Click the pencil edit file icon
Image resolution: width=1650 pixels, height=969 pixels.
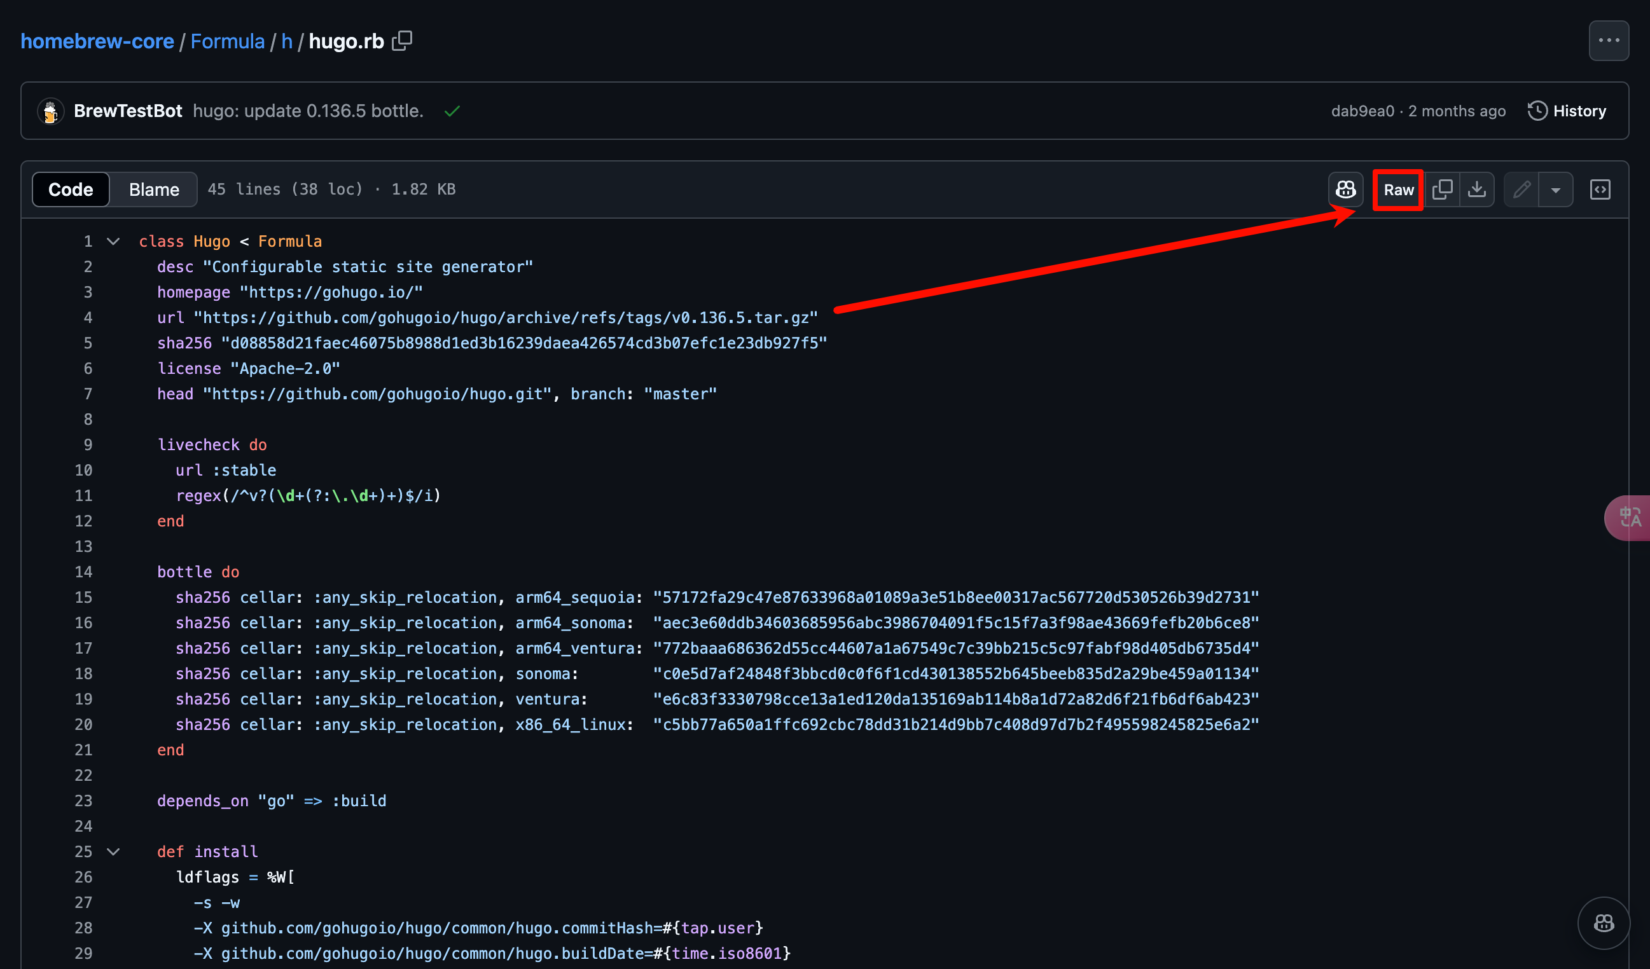1521,189
